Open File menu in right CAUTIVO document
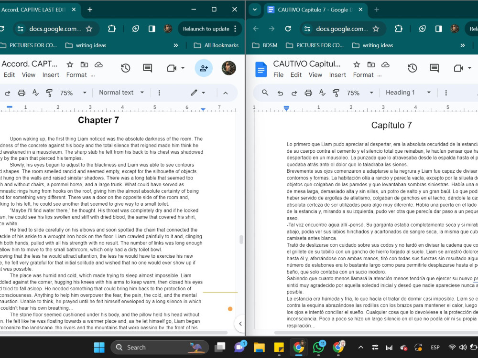 click(x=278, y=75)
